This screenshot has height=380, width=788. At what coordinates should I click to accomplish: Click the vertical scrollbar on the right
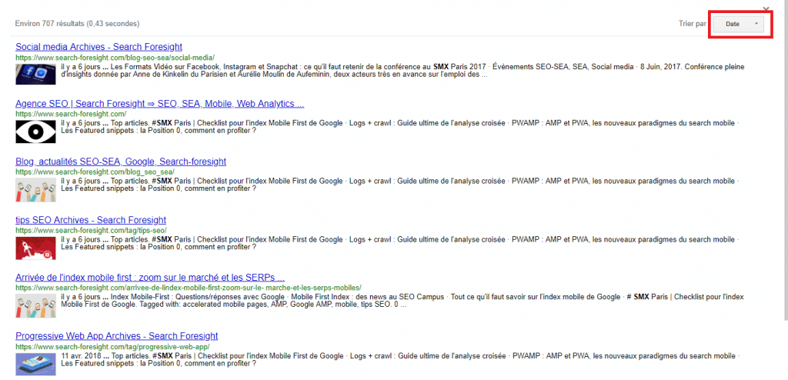coord(786,161)
